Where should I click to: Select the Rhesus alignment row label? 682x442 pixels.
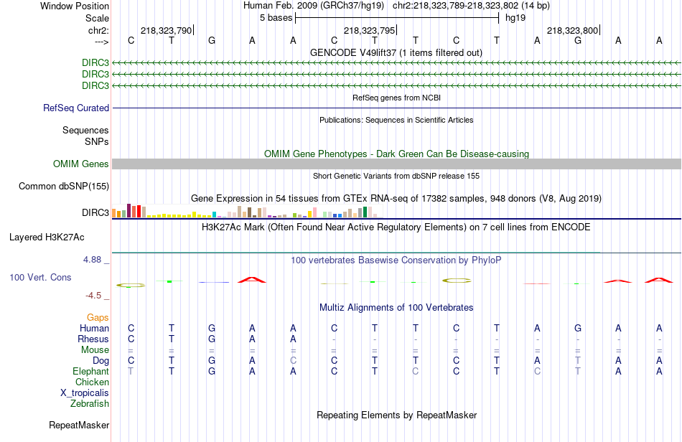coord(93,339)
